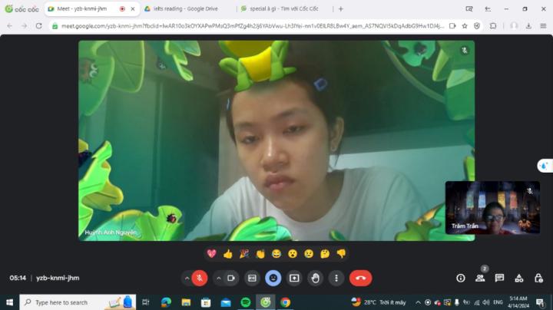Open the Windows Start menu
The width and height of the screenshot is (553, 310).
tap(9, 302)
